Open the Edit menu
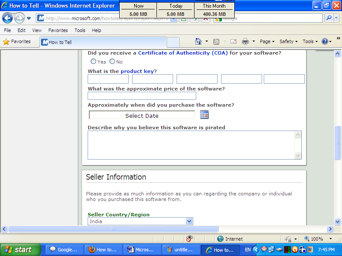The image size is (342, 256). point(21,30)
